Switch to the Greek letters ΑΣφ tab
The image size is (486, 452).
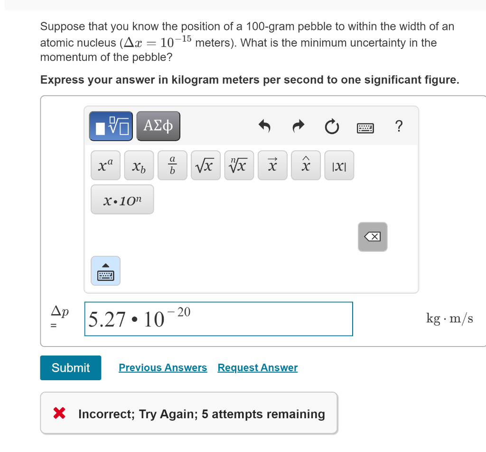pyautogui.click(x=158, y=125)
